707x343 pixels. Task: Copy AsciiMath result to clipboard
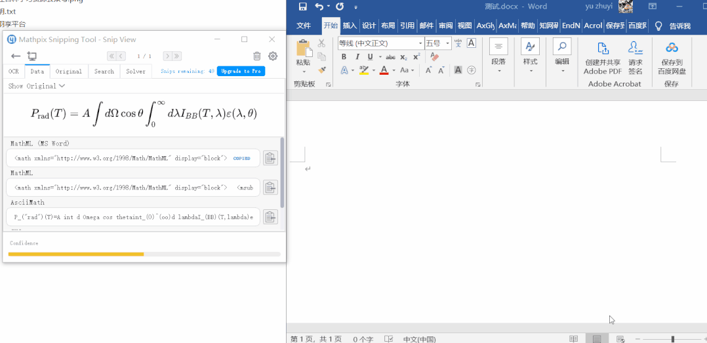click(270, 217)
